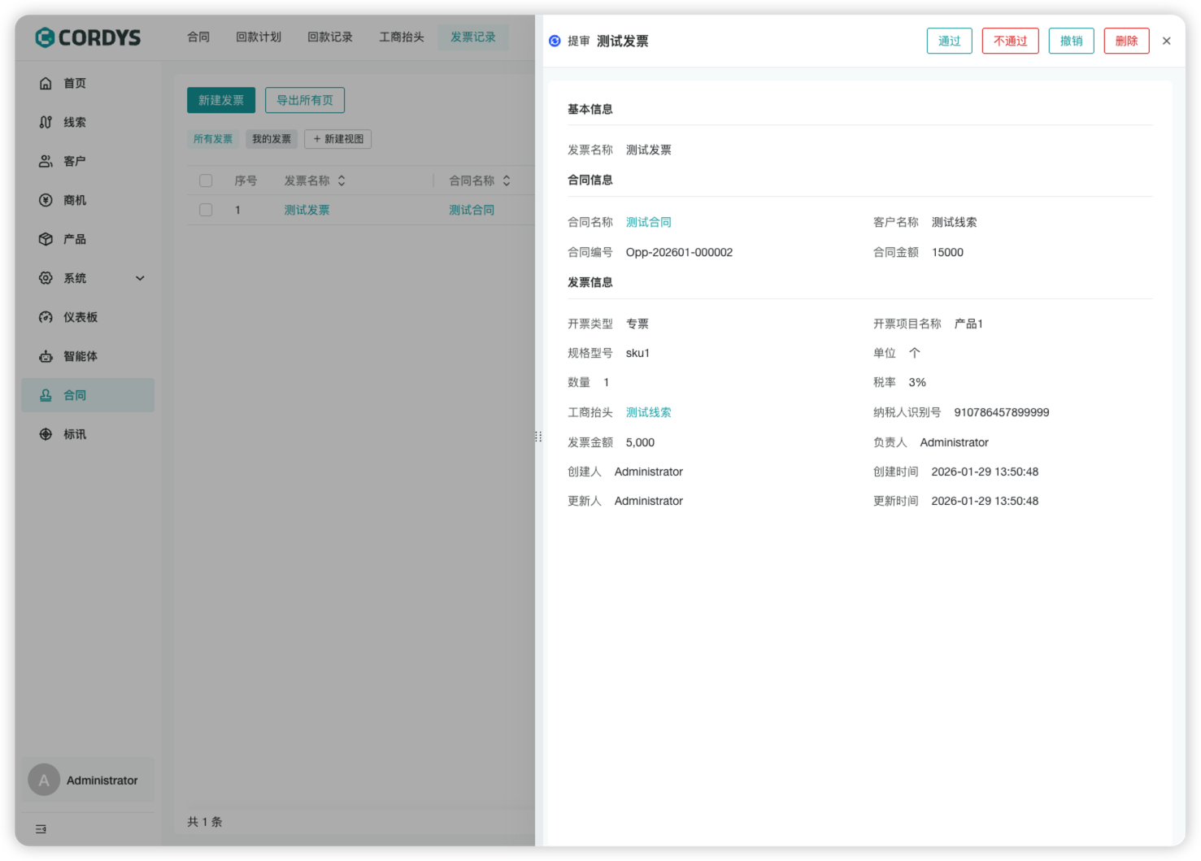Viewport: 1201px width, 861px height.
Task: Select the Customers (客户) people icon
Action: (x=46, y=161)
